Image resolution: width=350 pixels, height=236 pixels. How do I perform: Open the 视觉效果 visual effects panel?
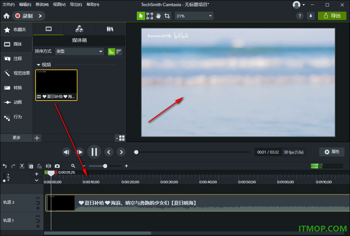(17, 73)
